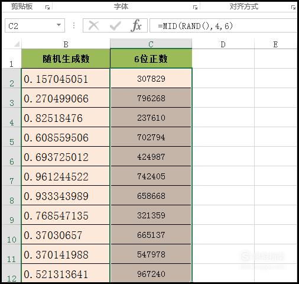Select cell containing 0.157045051
The height and width of the screenshot is (284, 299).
pos(66,78)
